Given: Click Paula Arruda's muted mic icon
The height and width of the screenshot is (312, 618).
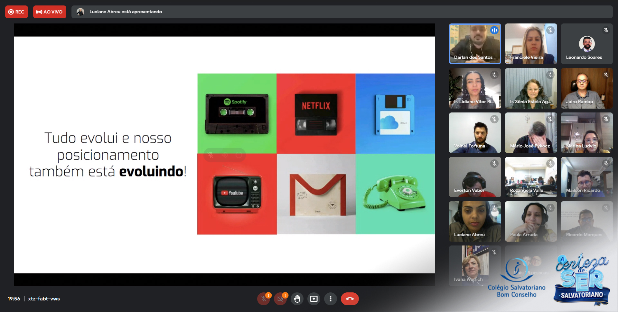Looking at the screenshot, I should coord(550,208).
